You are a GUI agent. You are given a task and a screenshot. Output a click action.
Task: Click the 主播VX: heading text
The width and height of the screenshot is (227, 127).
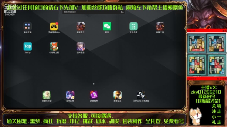(x=209, y=87)
